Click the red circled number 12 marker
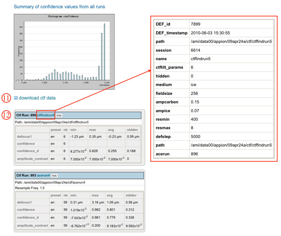281x236 pixels. coord(7,115)
